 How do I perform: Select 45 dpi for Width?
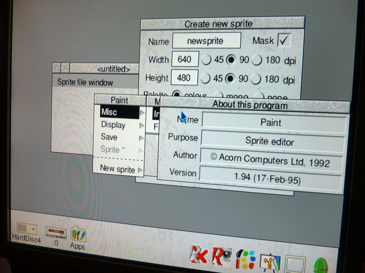point(206,60)
